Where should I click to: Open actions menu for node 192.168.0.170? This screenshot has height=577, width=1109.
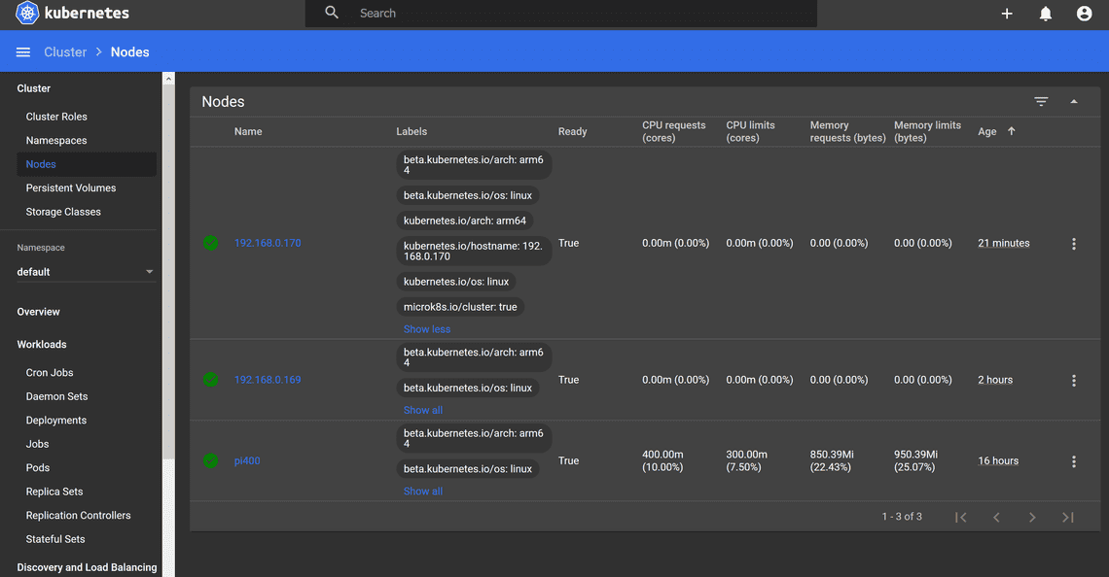tap(1073, 244)
